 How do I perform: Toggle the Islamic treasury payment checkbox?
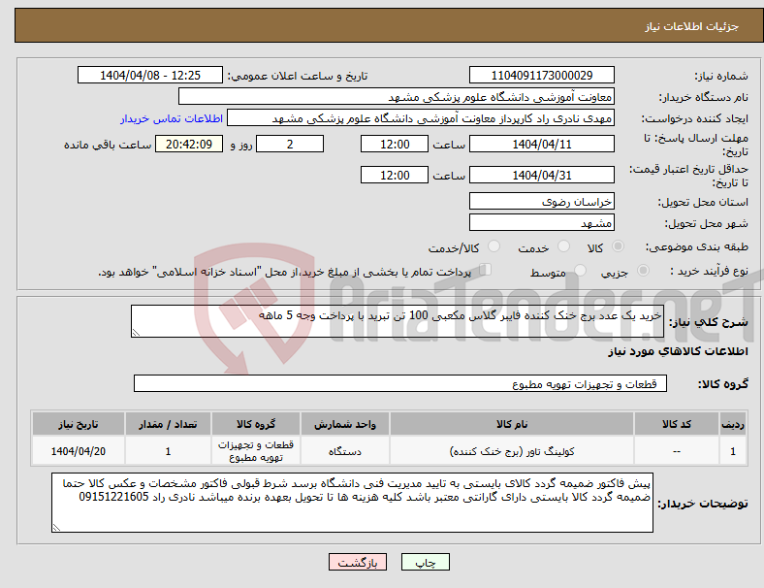coord(486,269)
